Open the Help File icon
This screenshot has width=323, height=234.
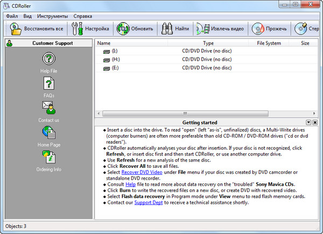pyautogui.click(x=49, y=59)
